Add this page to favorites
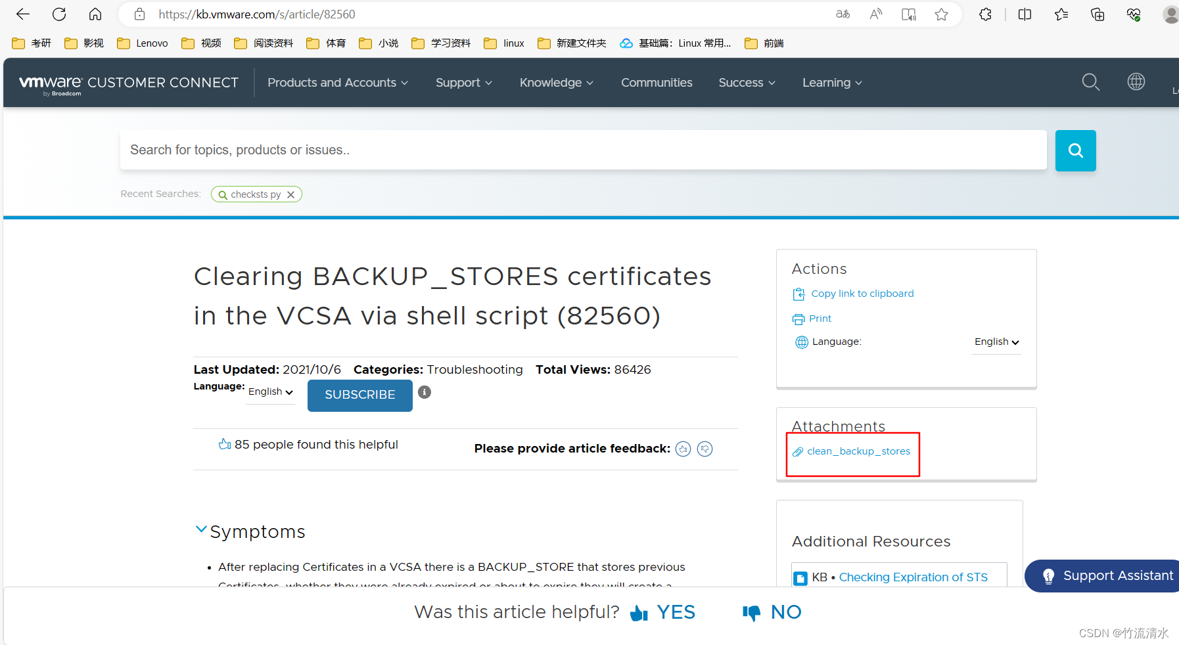This screenshot has height=645, width=1179. (x=941, y=14)
